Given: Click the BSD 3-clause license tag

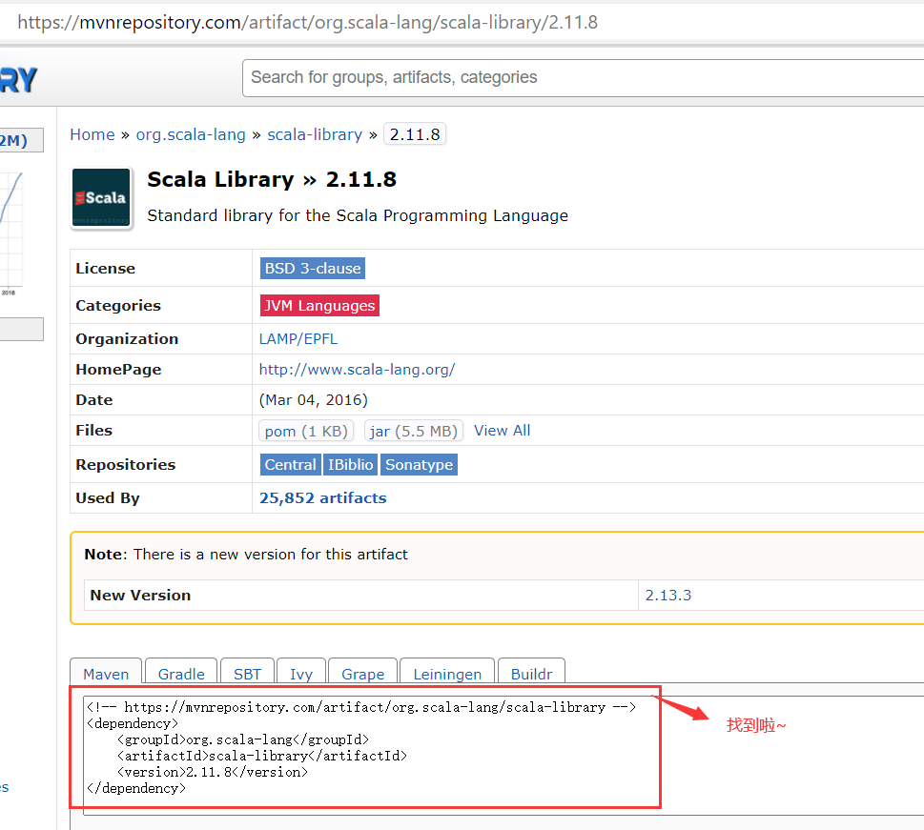Looking at the screenshot, I should click(313, 268).
